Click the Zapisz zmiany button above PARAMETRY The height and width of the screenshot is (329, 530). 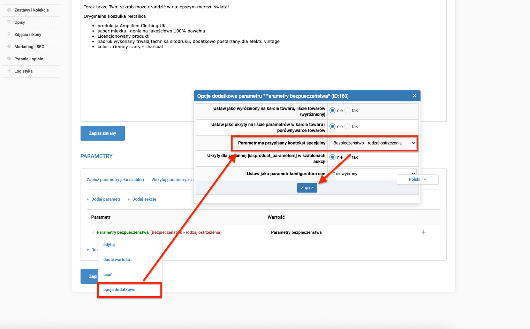click(x=103, y=133)
